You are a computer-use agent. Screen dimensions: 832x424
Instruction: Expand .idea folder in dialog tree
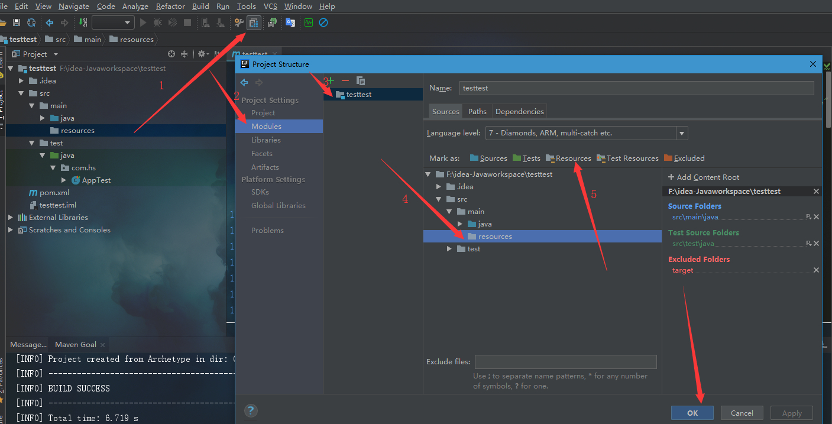point(439,187)
